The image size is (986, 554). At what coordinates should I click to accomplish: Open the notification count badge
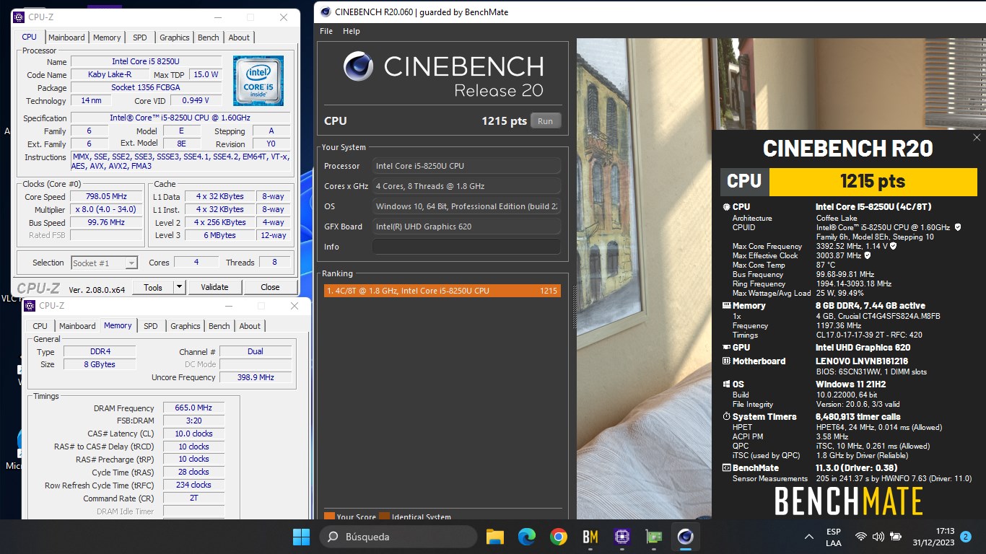[966, 537]
